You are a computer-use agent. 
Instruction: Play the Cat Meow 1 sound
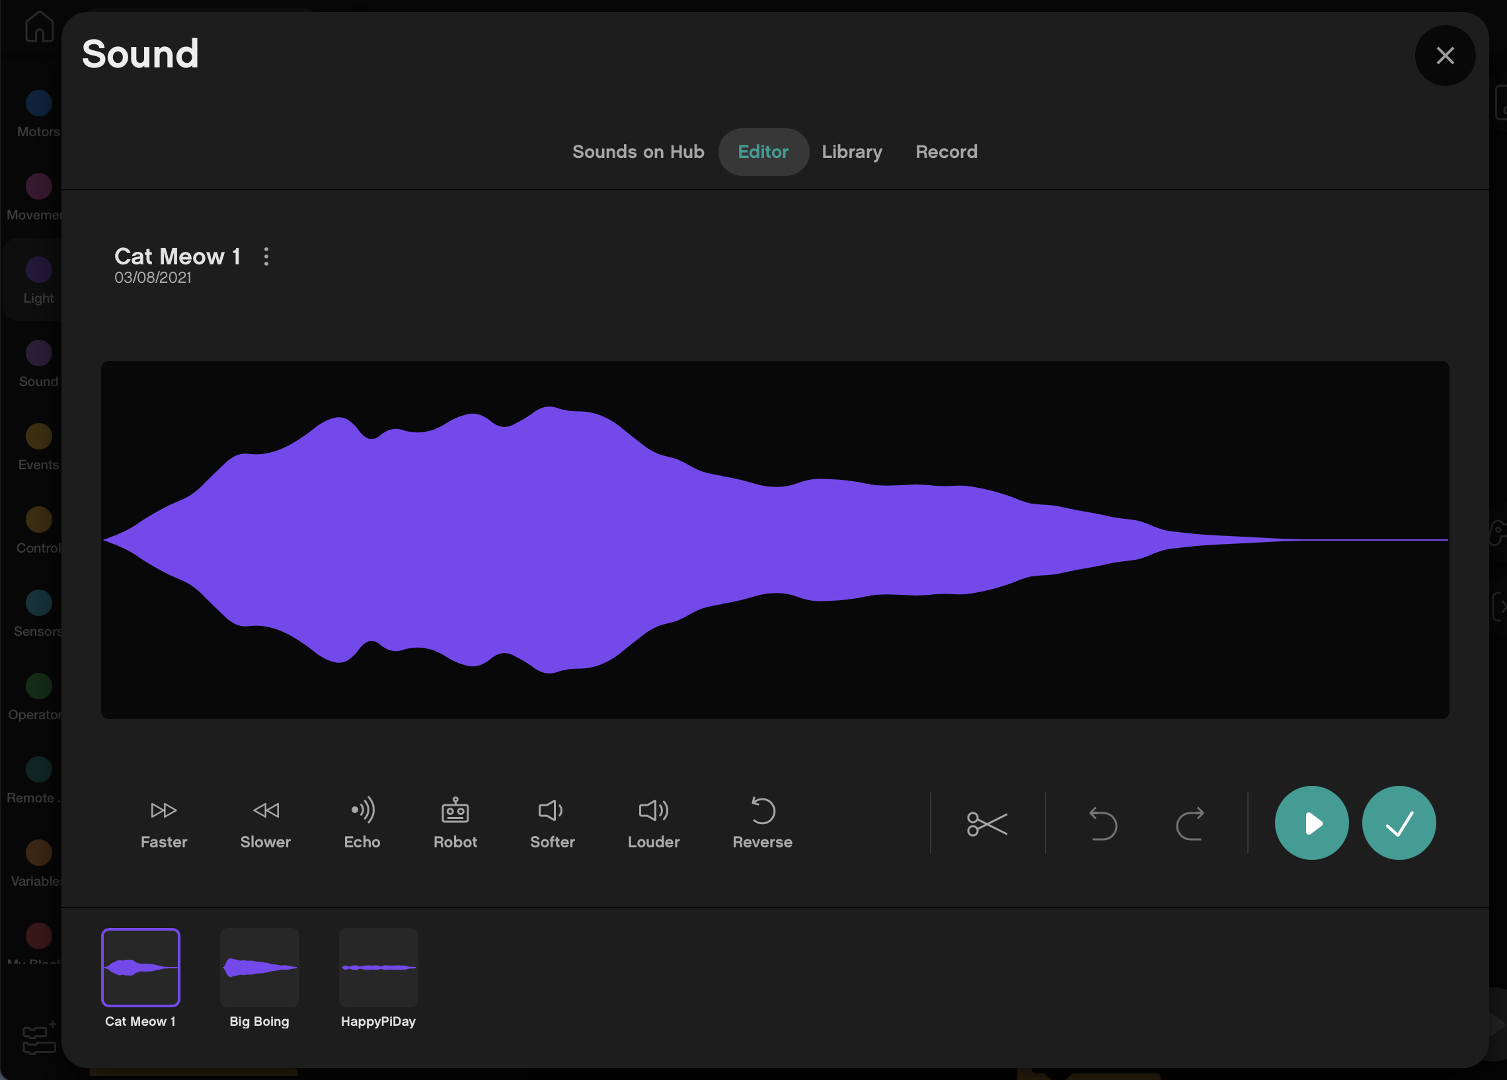[x=1311, y=823]
